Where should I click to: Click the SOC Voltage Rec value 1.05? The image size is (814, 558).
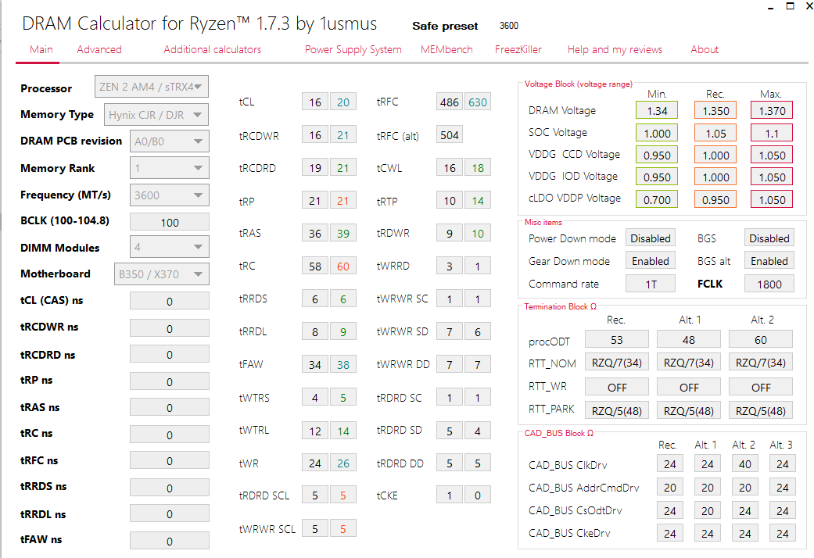click(715, 134)
